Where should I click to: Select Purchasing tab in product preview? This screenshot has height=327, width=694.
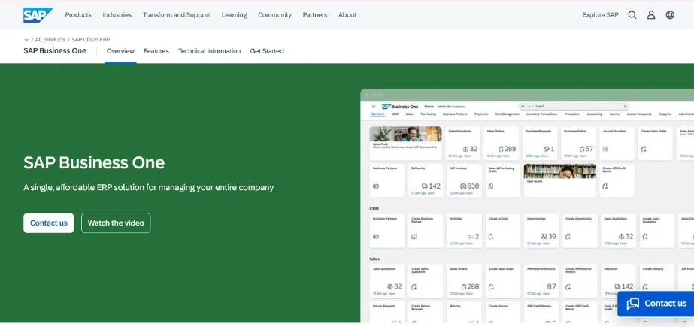pos(428,114)
